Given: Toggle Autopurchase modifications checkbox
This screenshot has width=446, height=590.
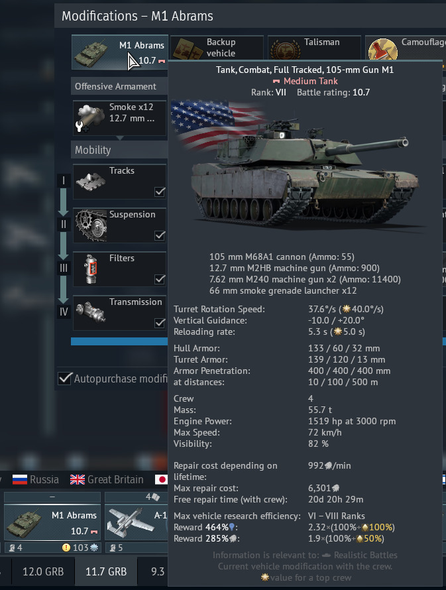Looking at the screenshot, I should [65, 378].
